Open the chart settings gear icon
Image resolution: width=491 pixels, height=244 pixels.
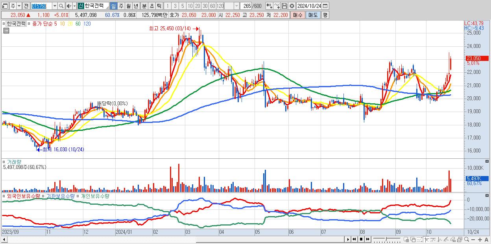292,6
